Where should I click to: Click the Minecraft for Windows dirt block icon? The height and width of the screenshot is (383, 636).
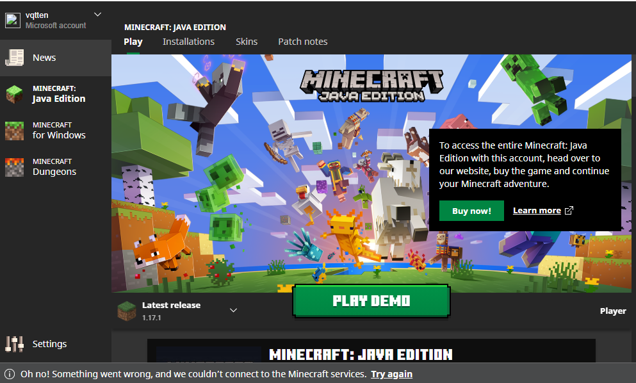(x=15, y=131)
